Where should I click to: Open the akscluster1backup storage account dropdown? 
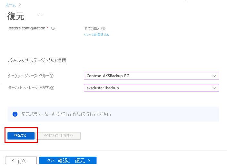152,88
